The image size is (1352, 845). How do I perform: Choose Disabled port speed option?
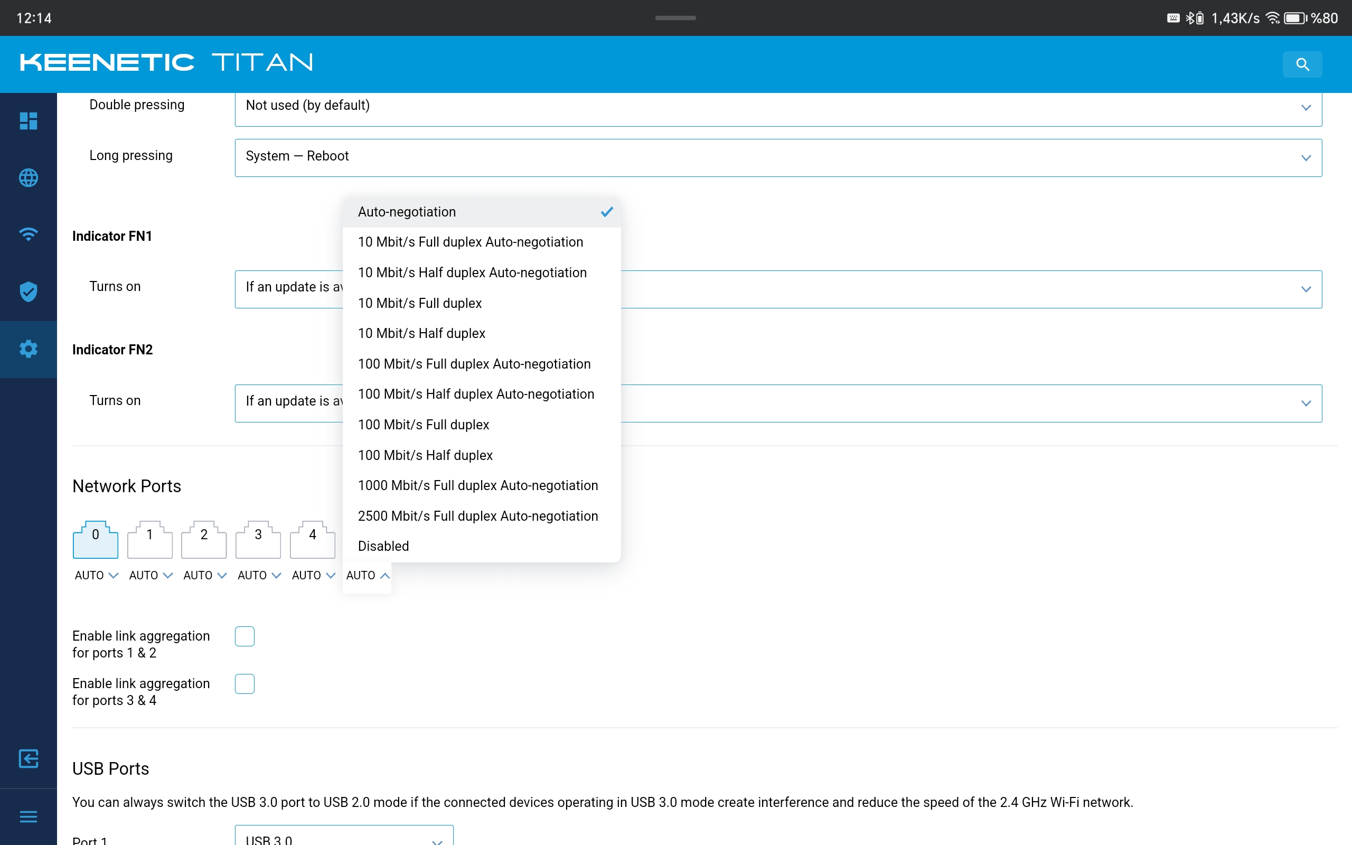tap(482, 546)
